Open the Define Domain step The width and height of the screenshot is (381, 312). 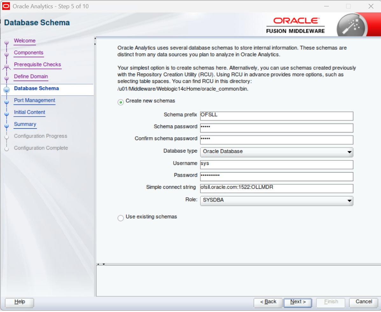[x=31, y=77]
